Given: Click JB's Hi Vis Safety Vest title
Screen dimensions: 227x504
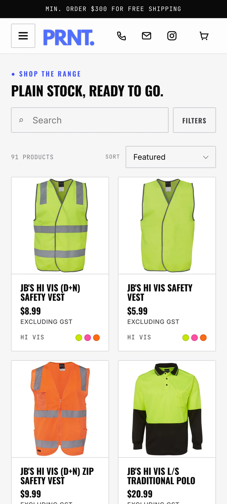Looking at the screenshot, I should click(x=160, y=293).
